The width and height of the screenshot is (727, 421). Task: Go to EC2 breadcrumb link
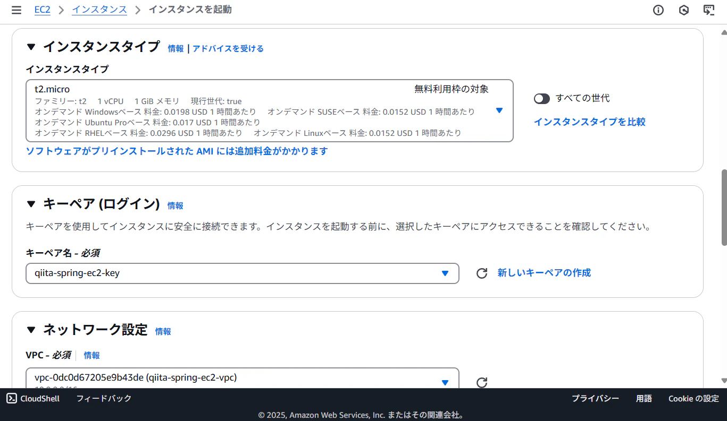coord(43,10)
